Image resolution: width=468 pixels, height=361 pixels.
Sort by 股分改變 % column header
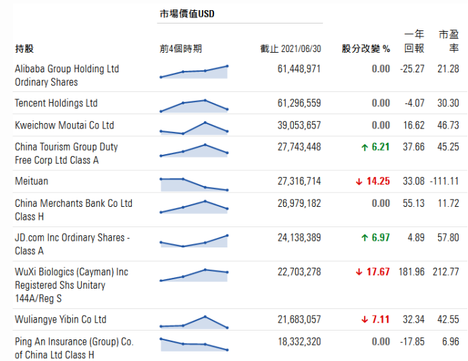coord(365,49)
